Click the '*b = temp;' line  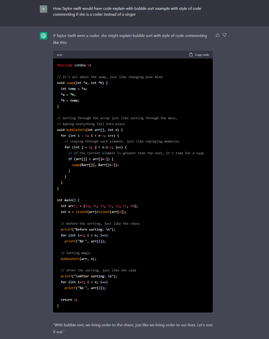tap(70, 101)
